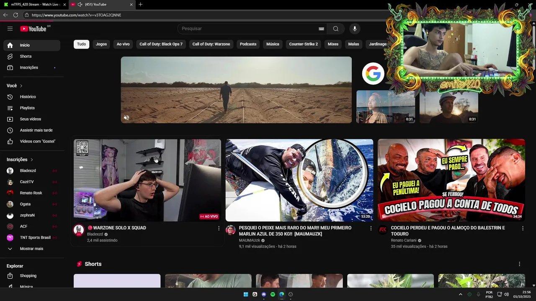Play the desert field ad video
Screen dimensions: 536x301
pos(236,90)
